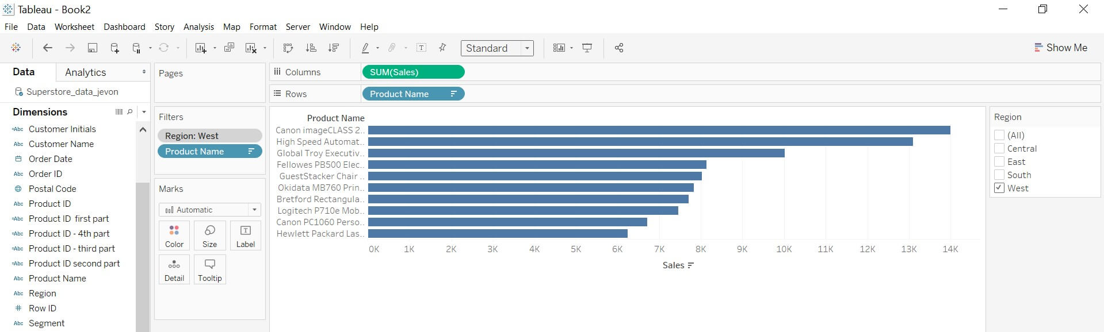Open presentation mode icon
1104x332 pixels.
tap(587, 48)
